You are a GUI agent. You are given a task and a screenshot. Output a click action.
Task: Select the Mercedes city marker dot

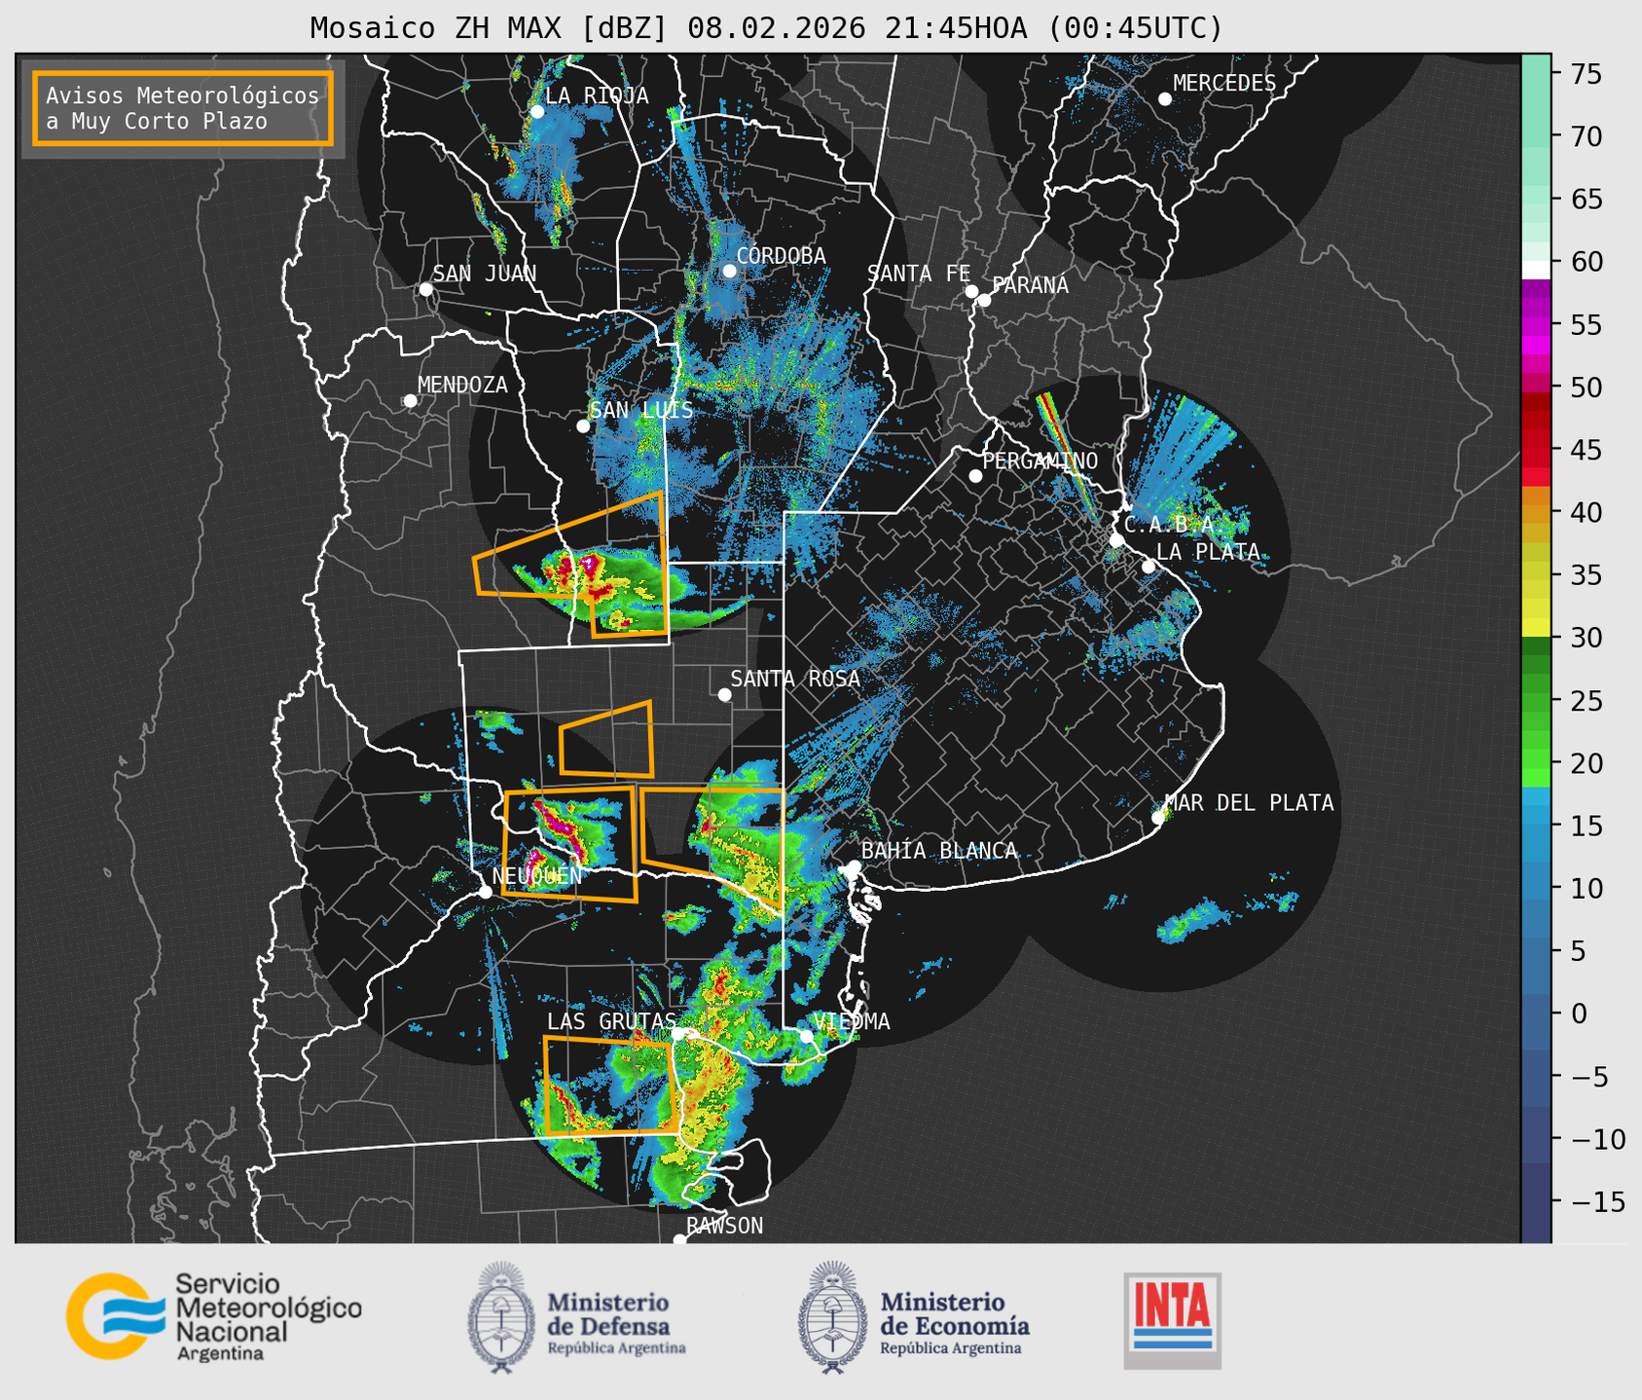coord(1165,99)
